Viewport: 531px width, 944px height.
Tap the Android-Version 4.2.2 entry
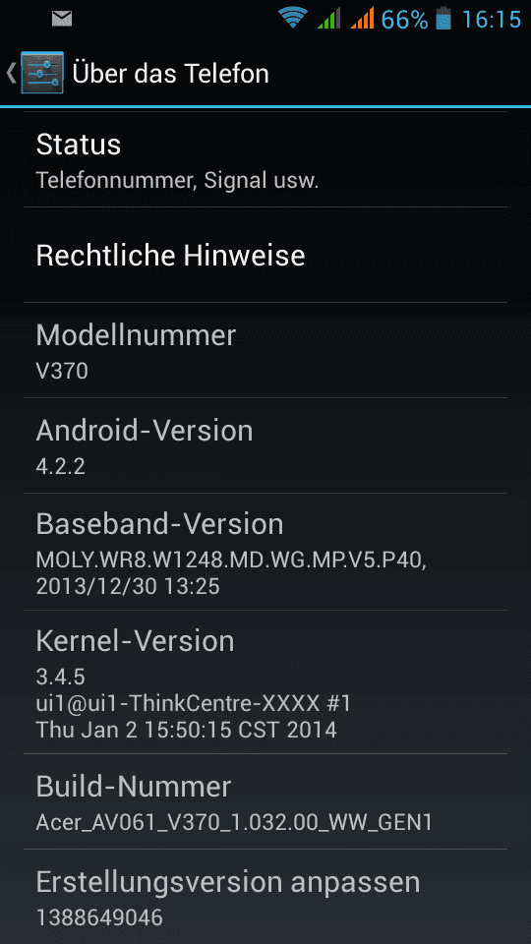click(x=265, y=445)
